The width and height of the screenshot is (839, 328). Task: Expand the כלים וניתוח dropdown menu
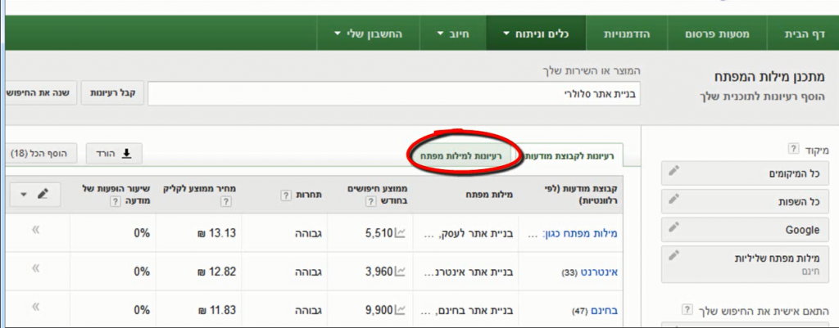(x=536, y=34)
